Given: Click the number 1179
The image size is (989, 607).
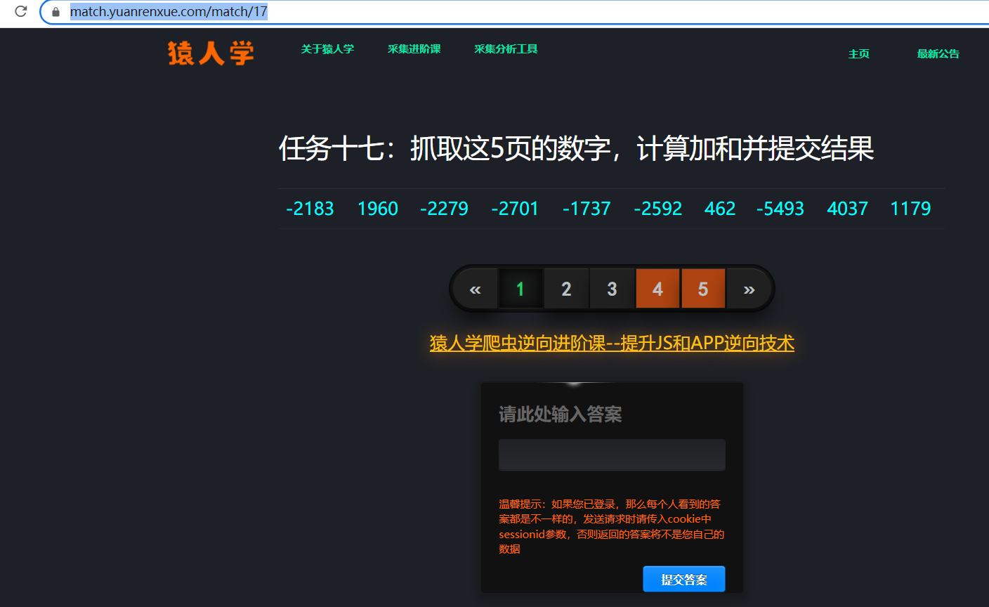Looking at the screenshot, I should point(910,209).
